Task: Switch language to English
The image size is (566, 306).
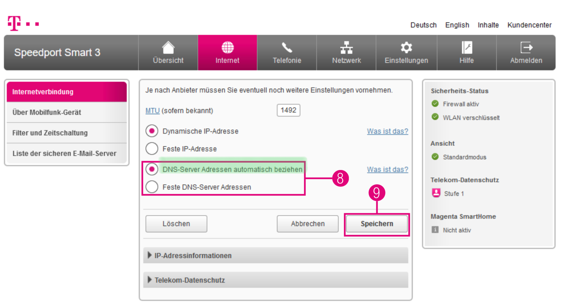Action: point(457,25)
